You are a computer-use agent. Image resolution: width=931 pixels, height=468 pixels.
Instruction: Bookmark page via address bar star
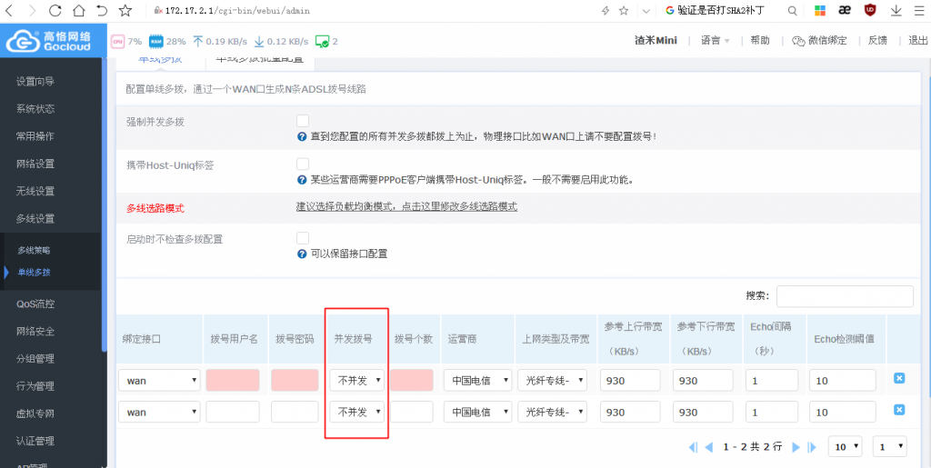coord(624,11)
